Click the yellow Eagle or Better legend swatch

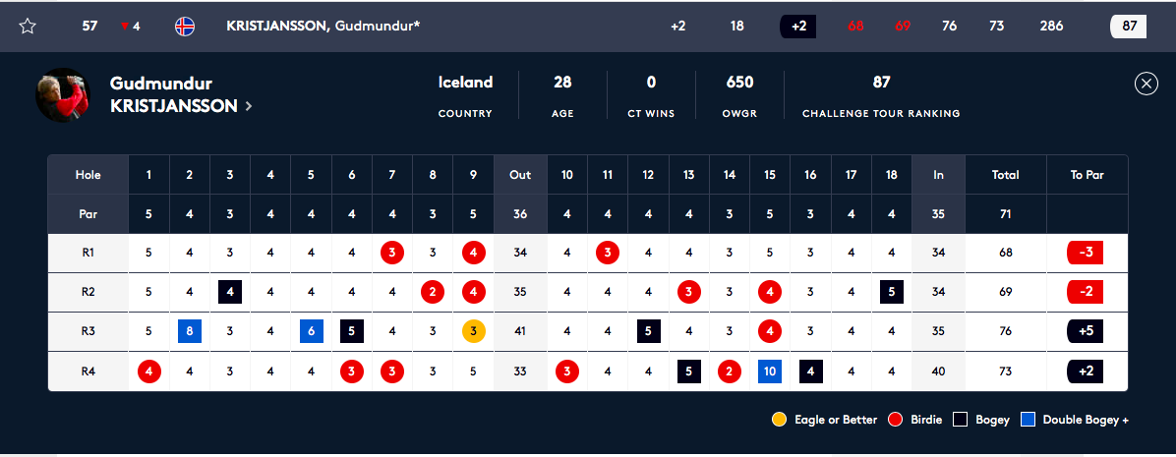coord(779,420)
